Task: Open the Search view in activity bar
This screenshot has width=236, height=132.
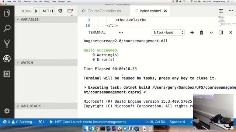Action: click(x=7, y=28)
